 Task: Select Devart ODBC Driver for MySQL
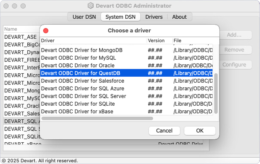[x=126, y=58]
